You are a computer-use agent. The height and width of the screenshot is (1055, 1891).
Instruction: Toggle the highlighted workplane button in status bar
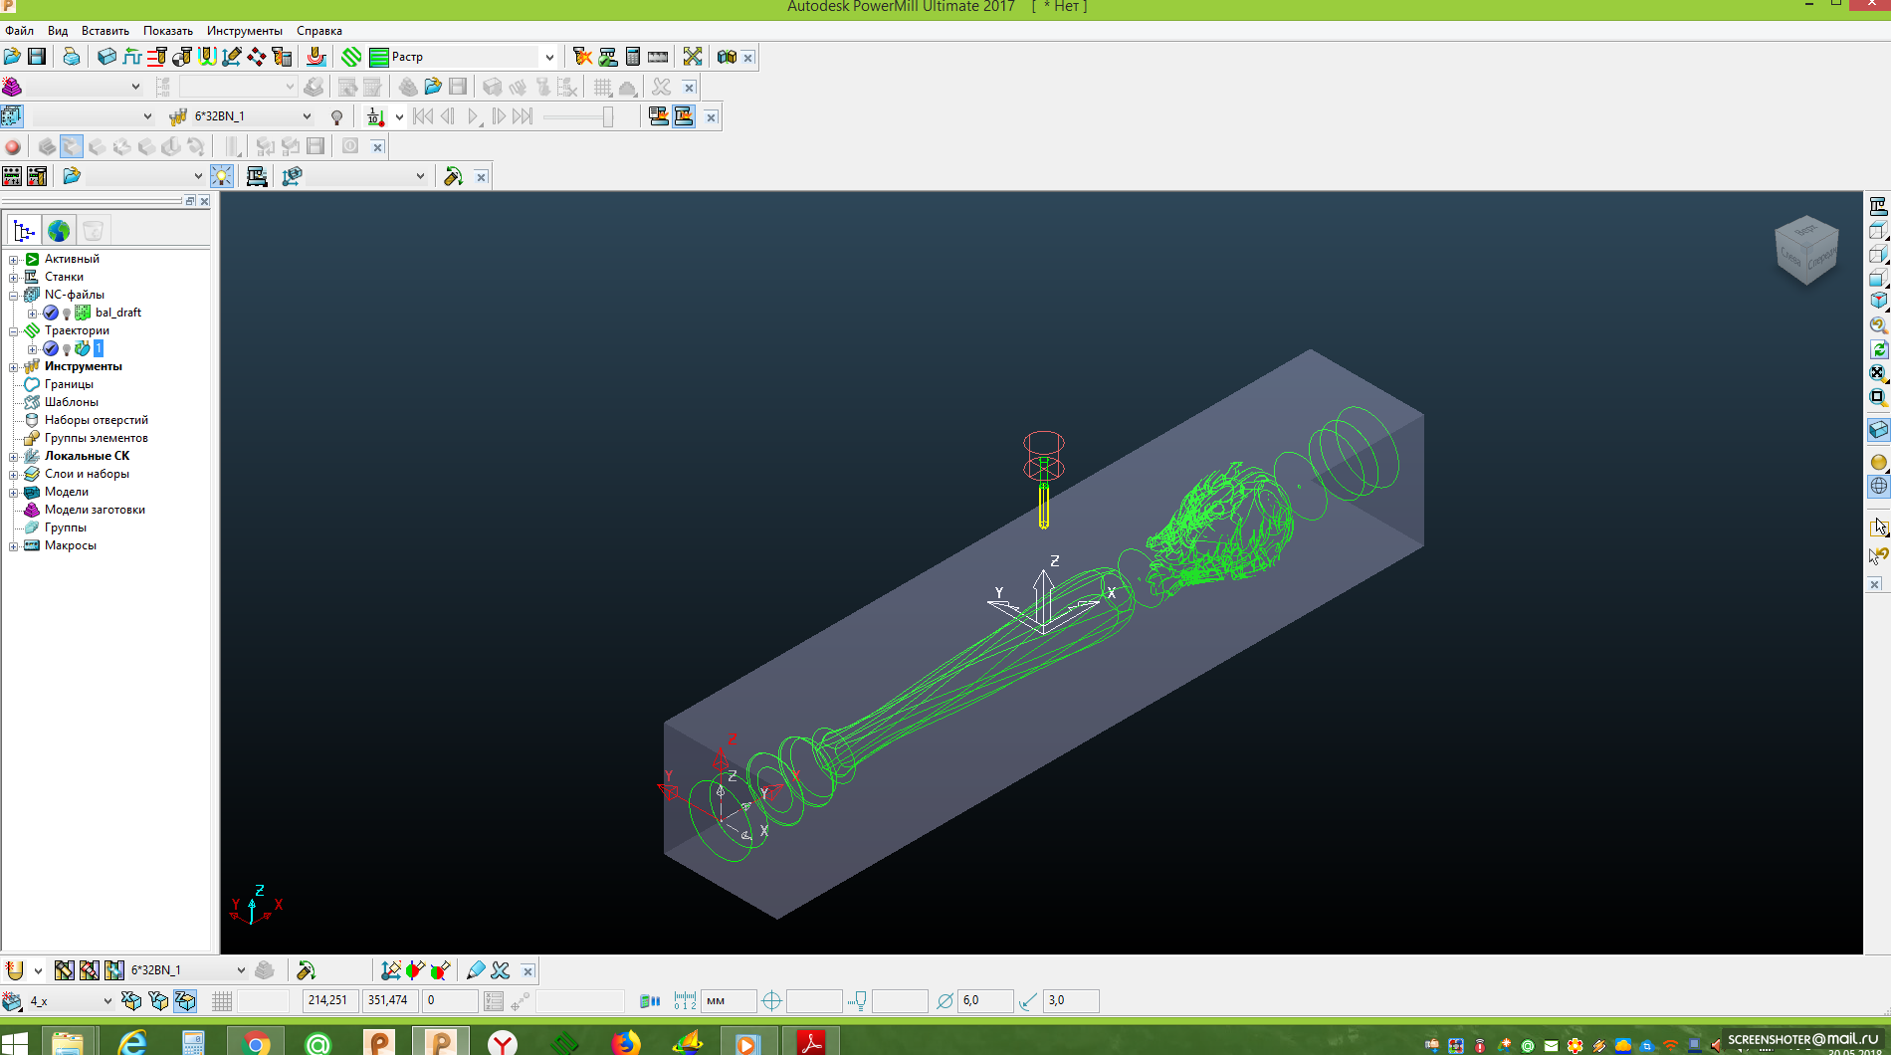coord(185,1000)
